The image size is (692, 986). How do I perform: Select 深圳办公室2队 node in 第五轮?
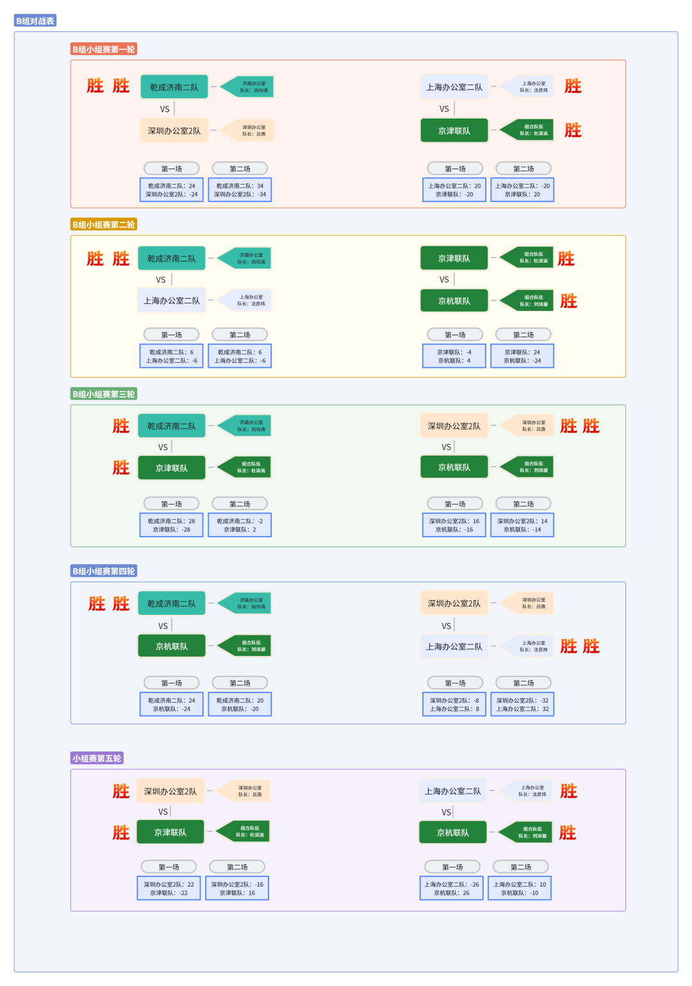(170, 792)
